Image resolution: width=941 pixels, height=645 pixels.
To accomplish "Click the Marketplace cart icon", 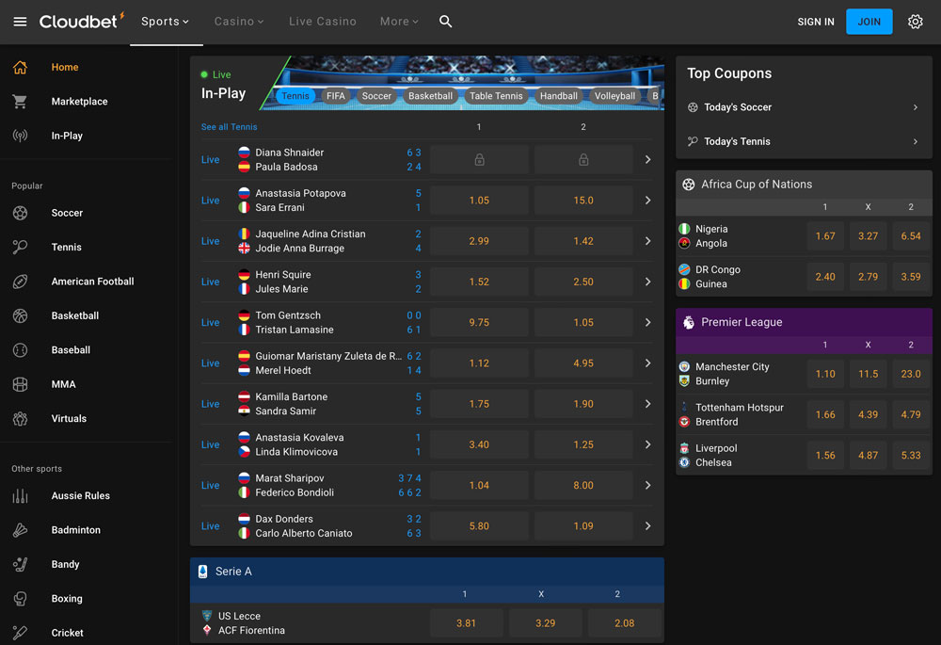I will 20,102.
